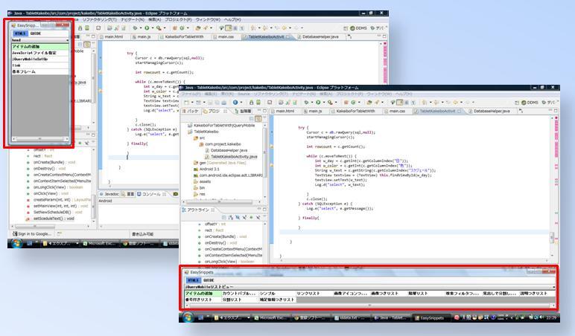
Task: Toggle Hide Fields in front Outline view toolbar
Action: pos(238,217)
